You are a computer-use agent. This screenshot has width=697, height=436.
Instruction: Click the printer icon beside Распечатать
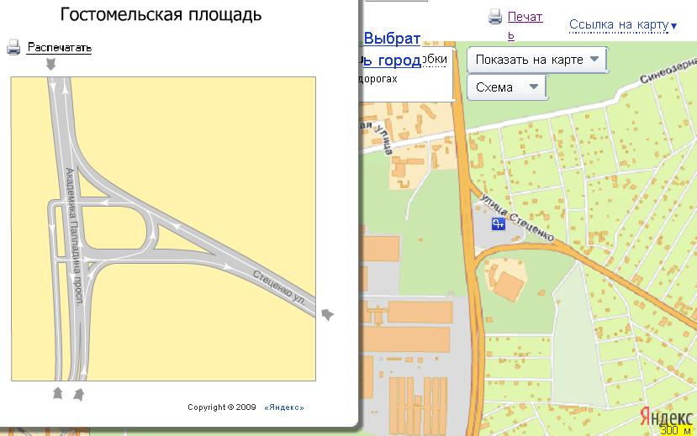point(13,48)
